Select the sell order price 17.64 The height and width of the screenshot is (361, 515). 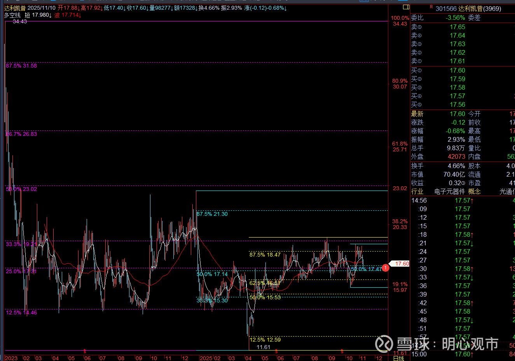coord(457,35)
